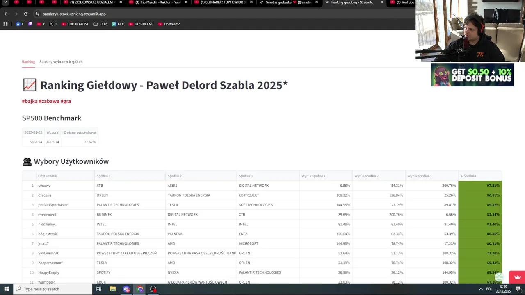Click the NVIDIA company cell
Viewport: 525px width, 295px height.
201,272
